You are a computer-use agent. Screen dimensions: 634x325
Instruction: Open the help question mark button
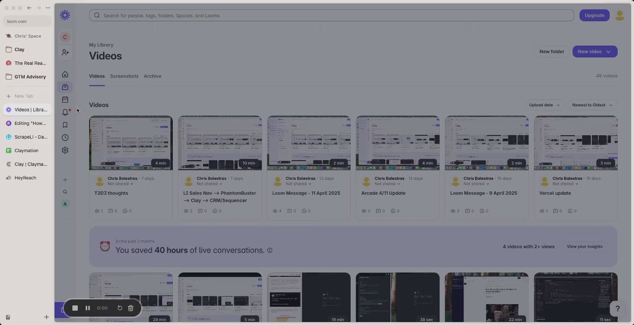pos(617,309)
